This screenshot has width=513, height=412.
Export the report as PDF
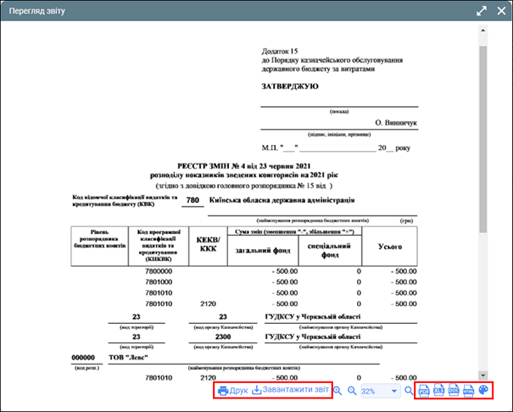[x=424, y=390]
